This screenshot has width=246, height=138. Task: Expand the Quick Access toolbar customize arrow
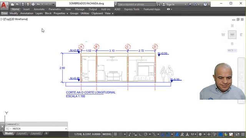pyautogui.click(x=53, y=4)
